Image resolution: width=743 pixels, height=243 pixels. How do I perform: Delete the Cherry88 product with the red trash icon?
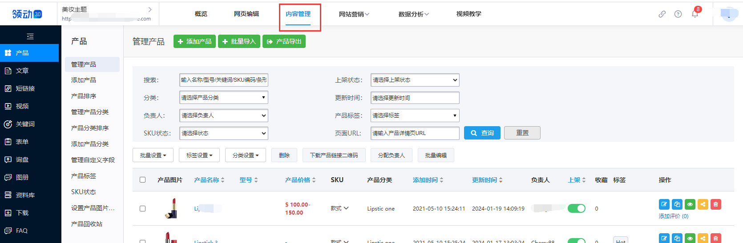716,238
